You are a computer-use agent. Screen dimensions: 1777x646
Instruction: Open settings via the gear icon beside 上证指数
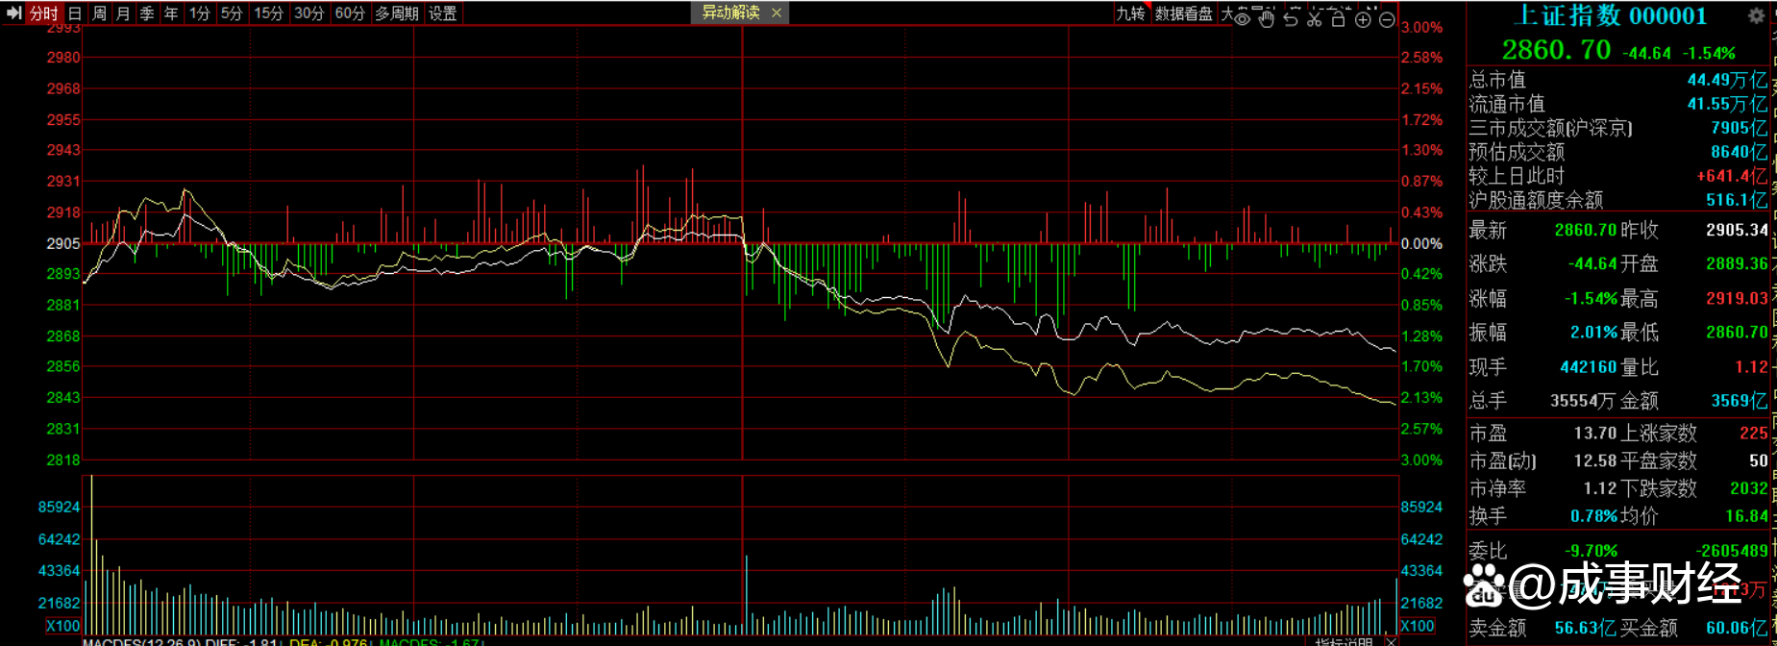(1756, 15)
